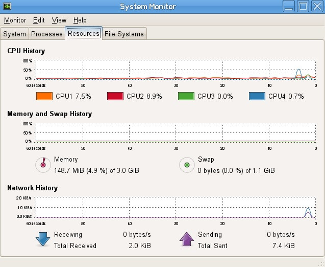The height and width of the screenshot is (267, 325).
Task: Maximize the System Monitor window
Action: [x=303, y=7]
